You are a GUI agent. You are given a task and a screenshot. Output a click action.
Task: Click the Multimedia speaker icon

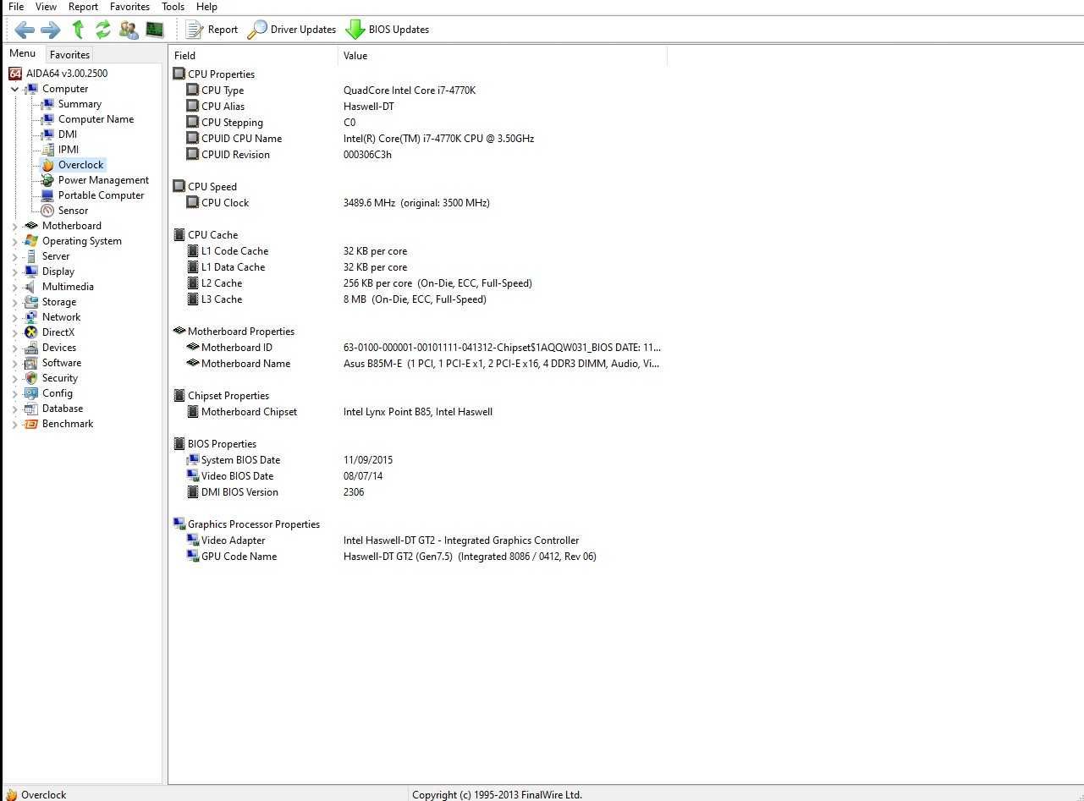(x=31, y=287)
